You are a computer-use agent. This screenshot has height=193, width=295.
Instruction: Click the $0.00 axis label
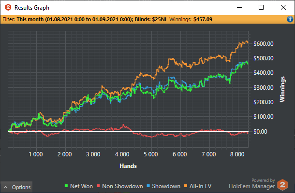[x=260, y=131]
